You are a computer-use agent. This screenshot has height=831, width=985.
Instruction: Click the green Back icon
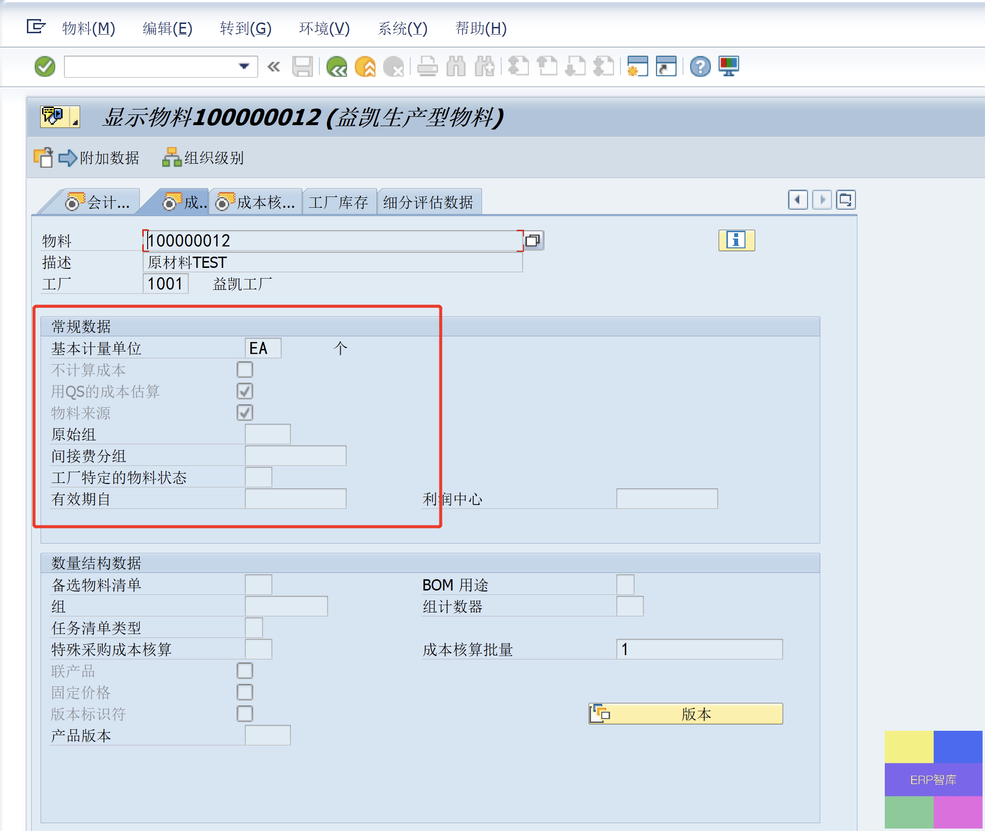(337, 66)
